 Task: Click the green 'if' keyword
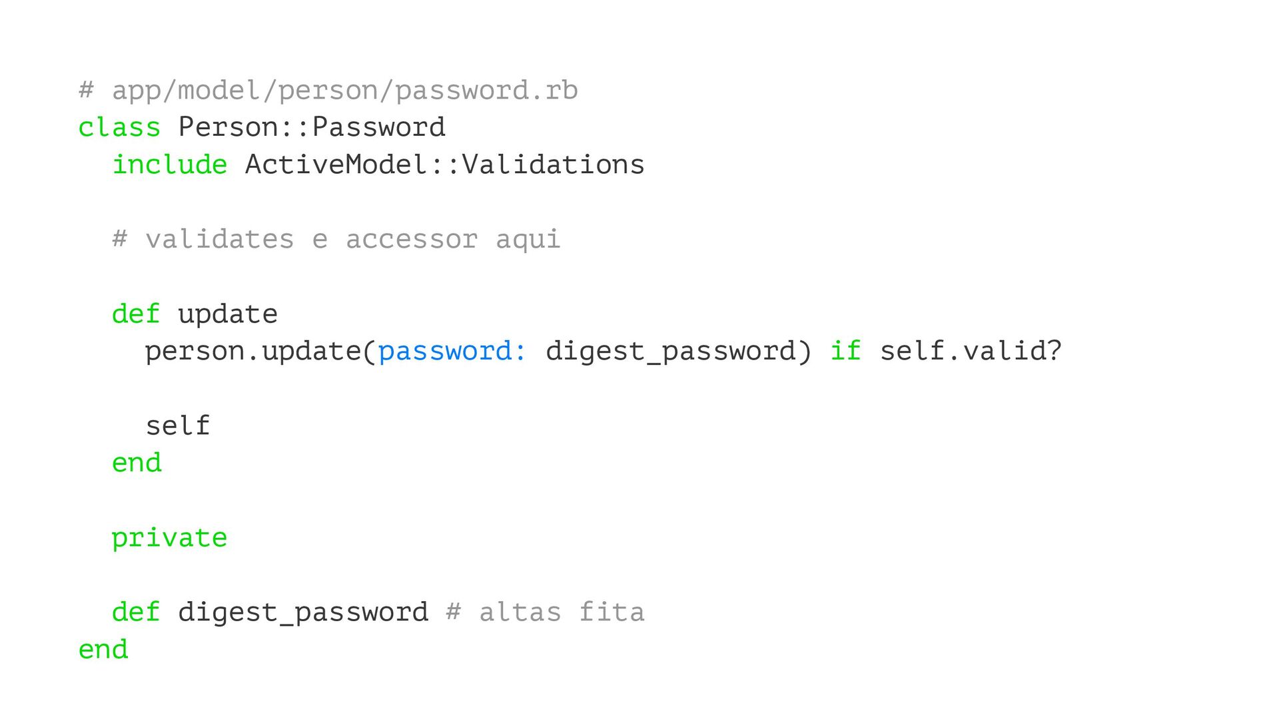(845, 350)
